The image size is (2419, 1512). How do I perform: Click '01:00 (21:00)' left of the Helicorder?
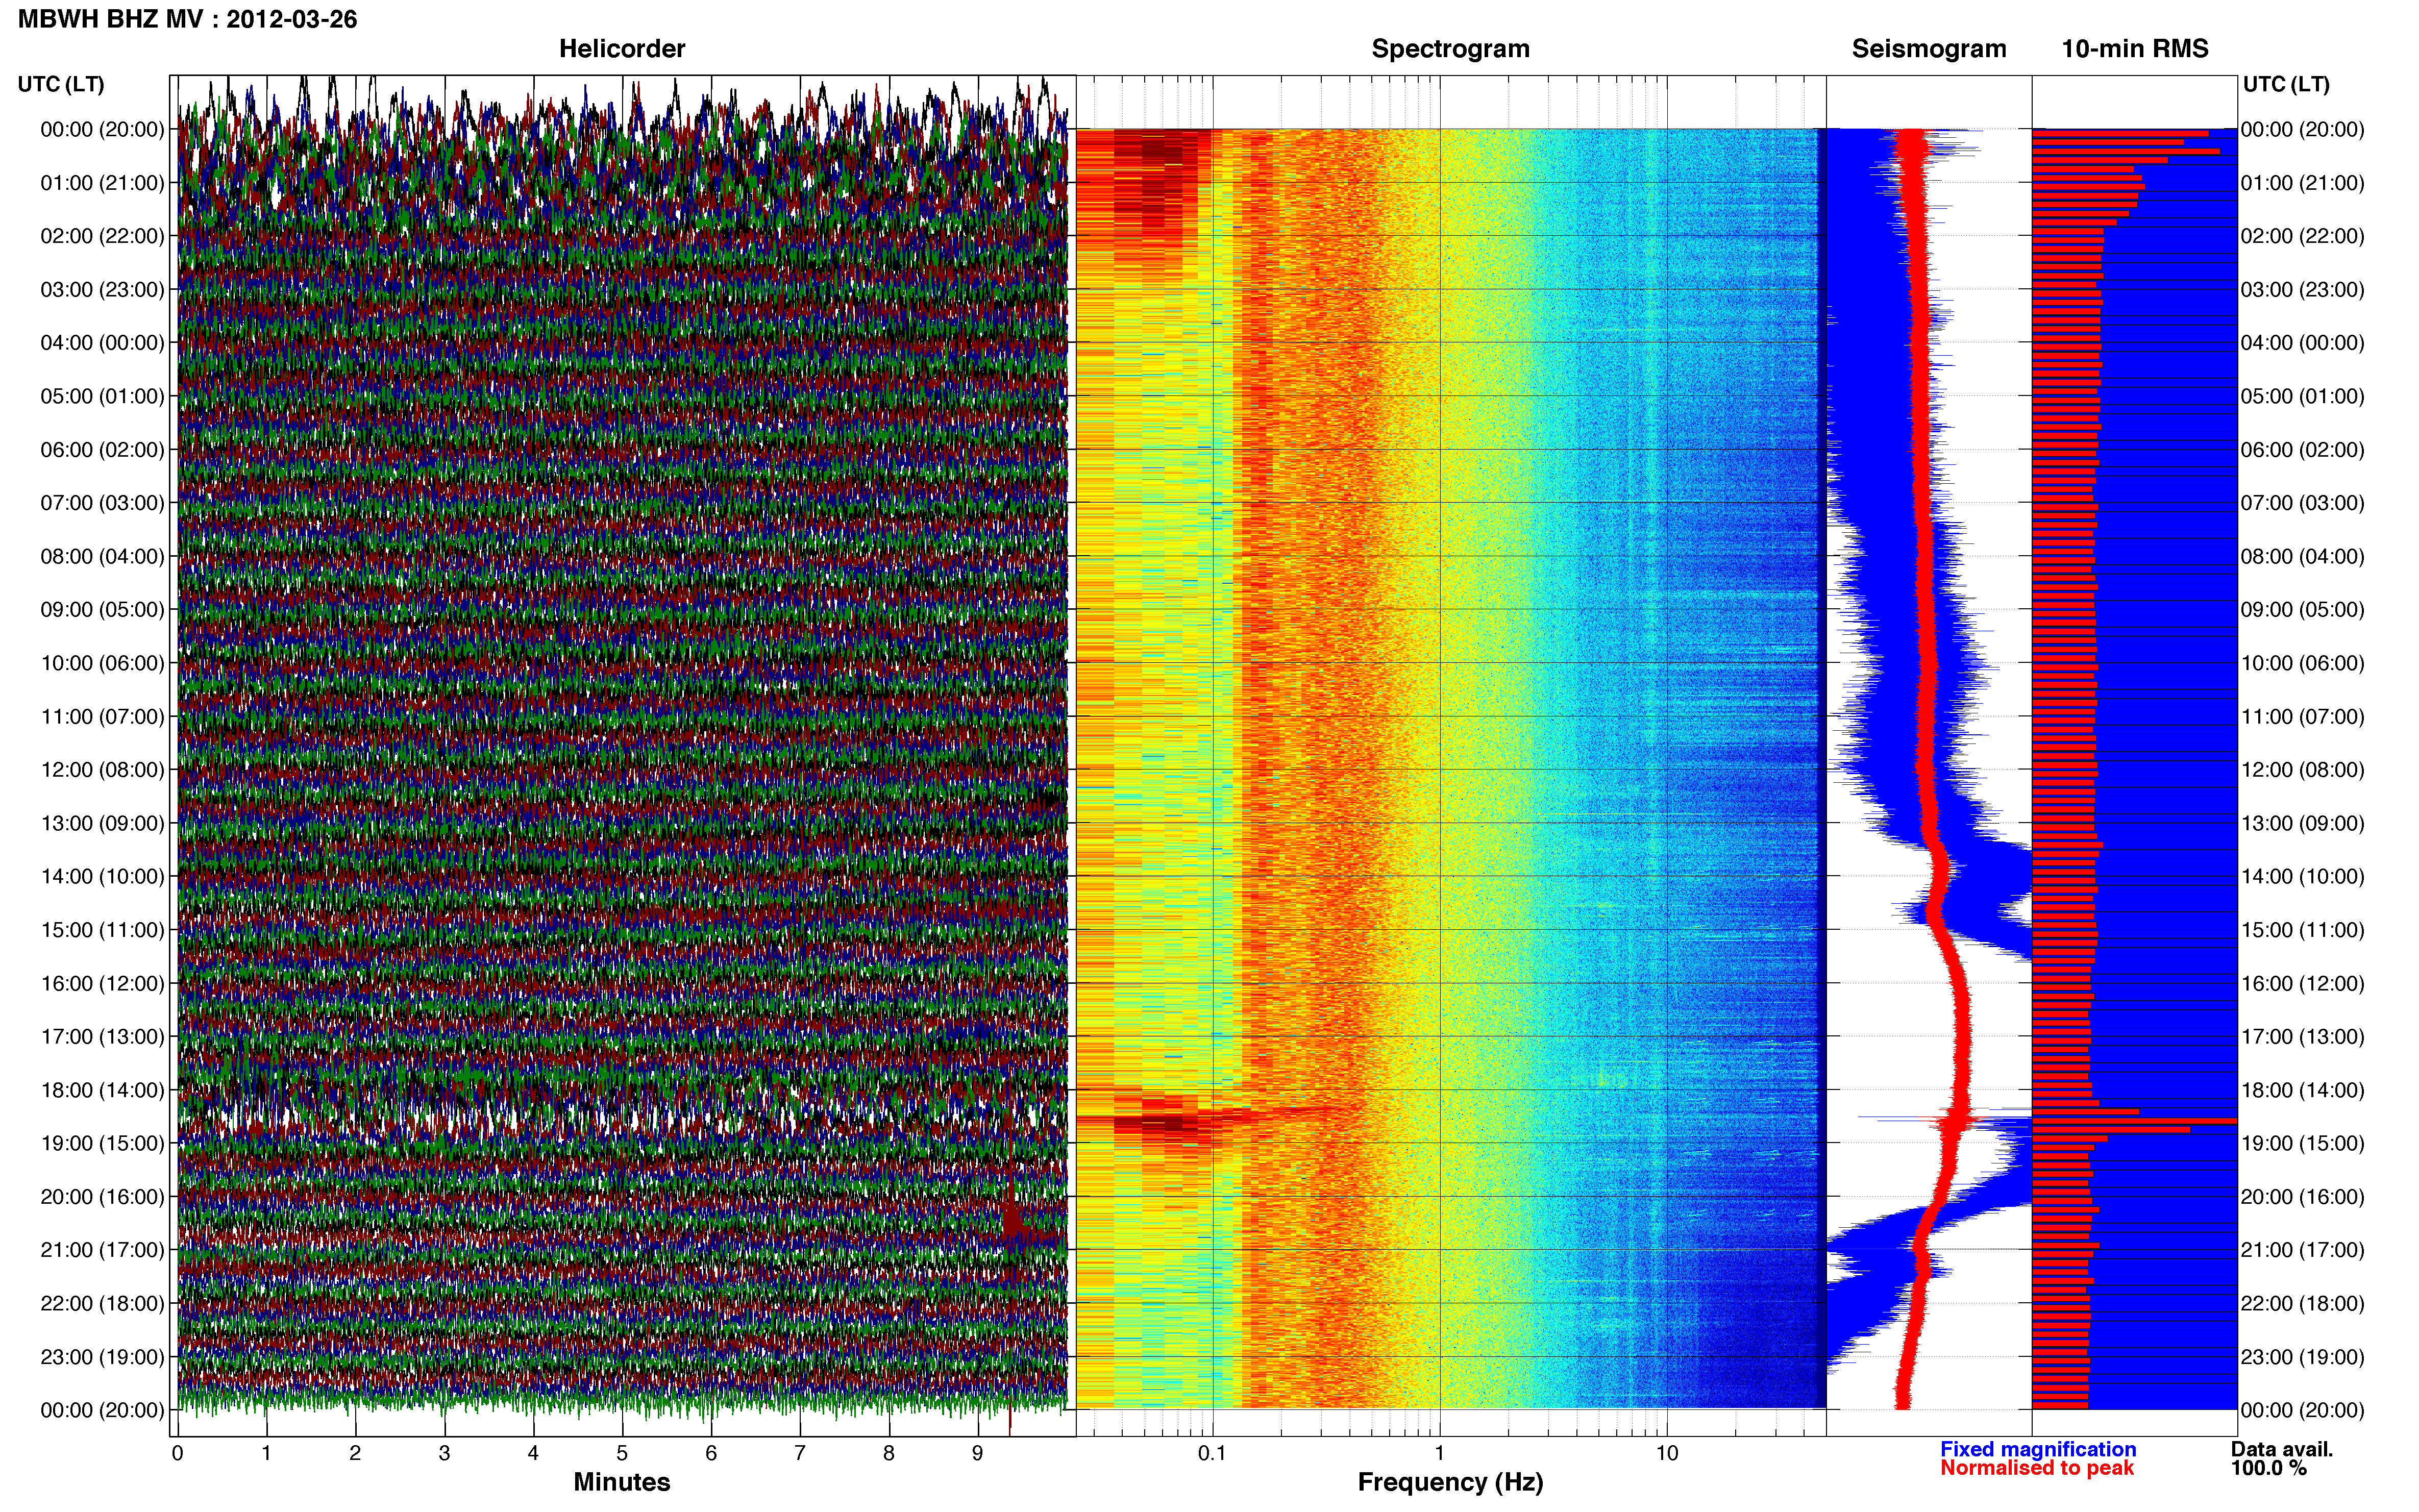pyautogui.click(x=102, y=183)
